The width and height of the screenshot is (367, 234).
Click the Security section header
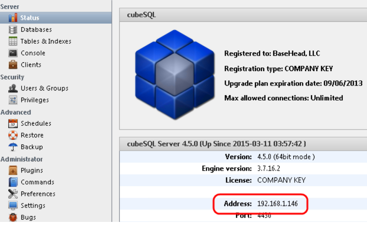coord(12,77)
